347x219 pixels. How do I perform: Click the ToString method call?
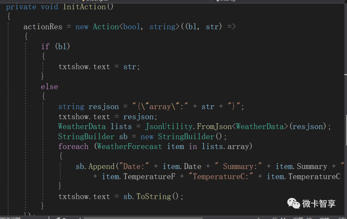click(x=154, y=197)
